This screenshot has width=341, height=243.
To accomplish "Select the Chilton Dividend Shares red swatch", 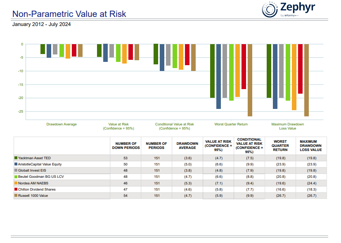I will click(x=16, y=189).
